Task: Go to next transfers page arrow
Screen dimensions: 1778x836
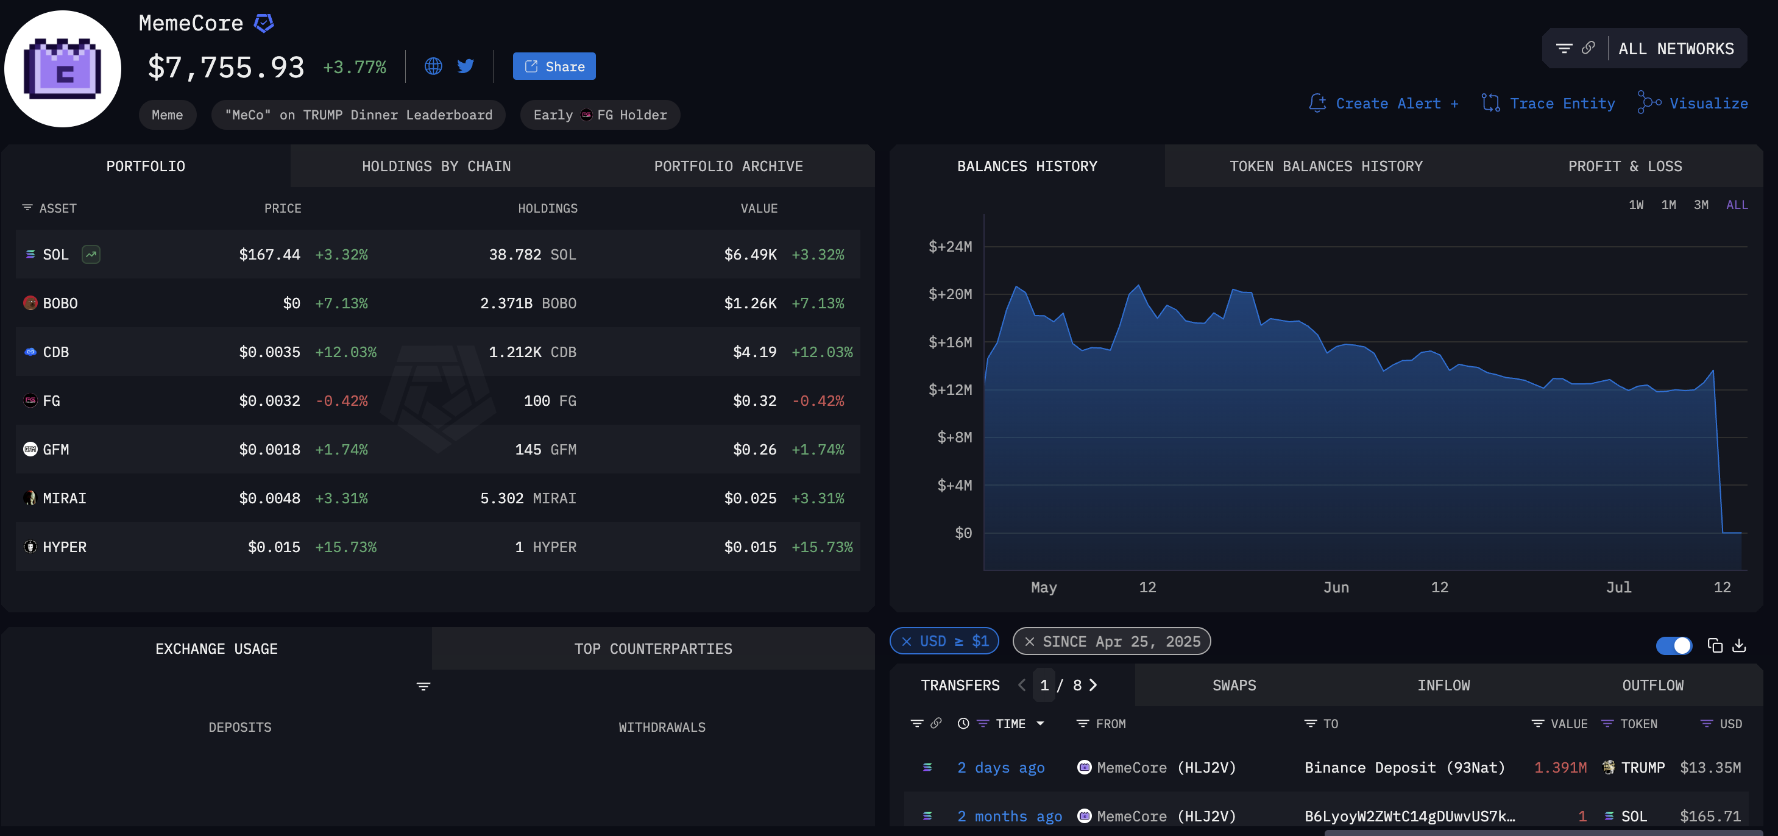Action: tap(1093, 685)
